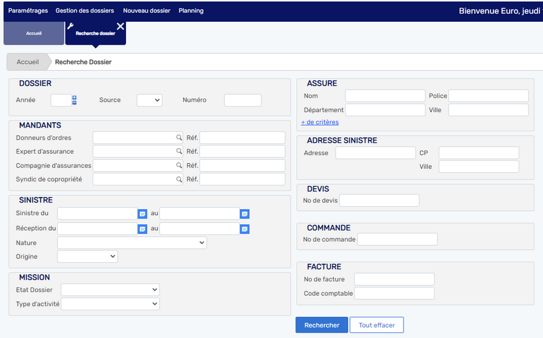Open Gestion des dossiers menu

tap(84, 11)
